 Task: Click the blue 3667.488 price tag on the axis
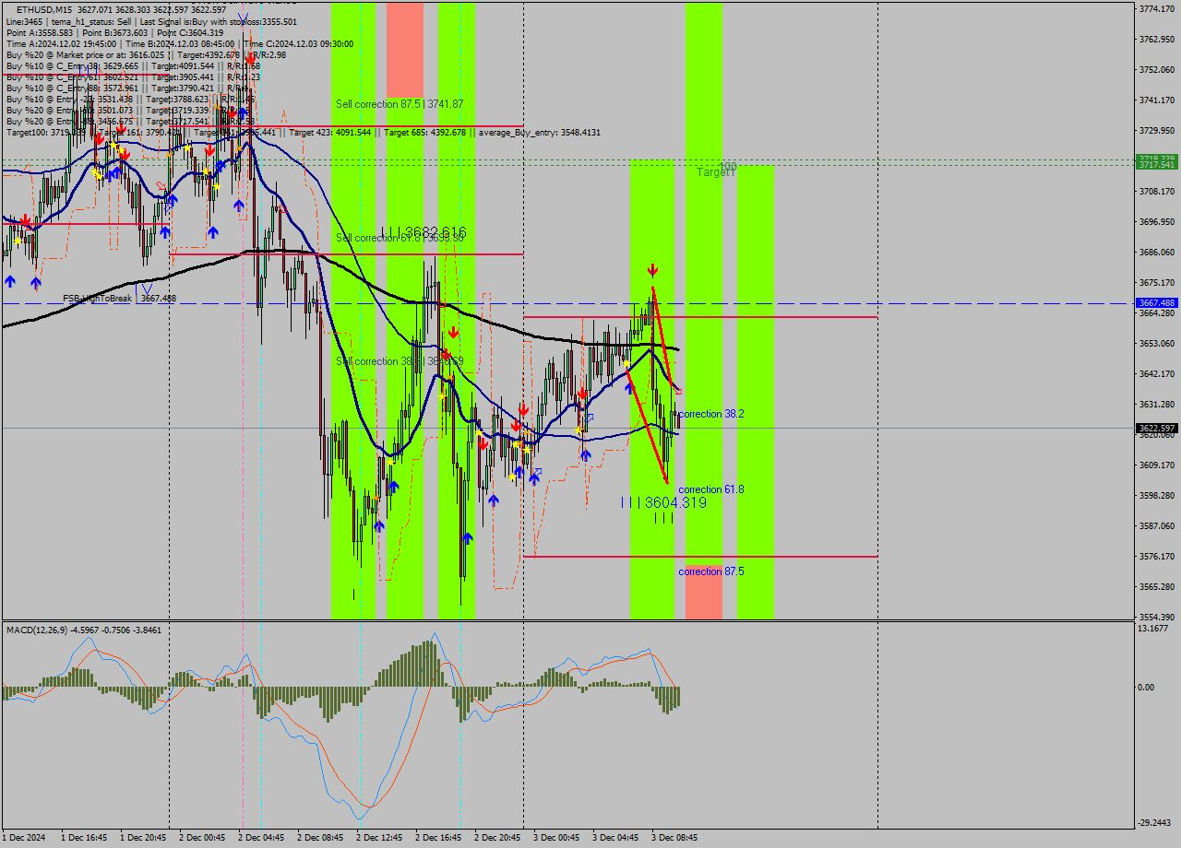[1157, 302]
